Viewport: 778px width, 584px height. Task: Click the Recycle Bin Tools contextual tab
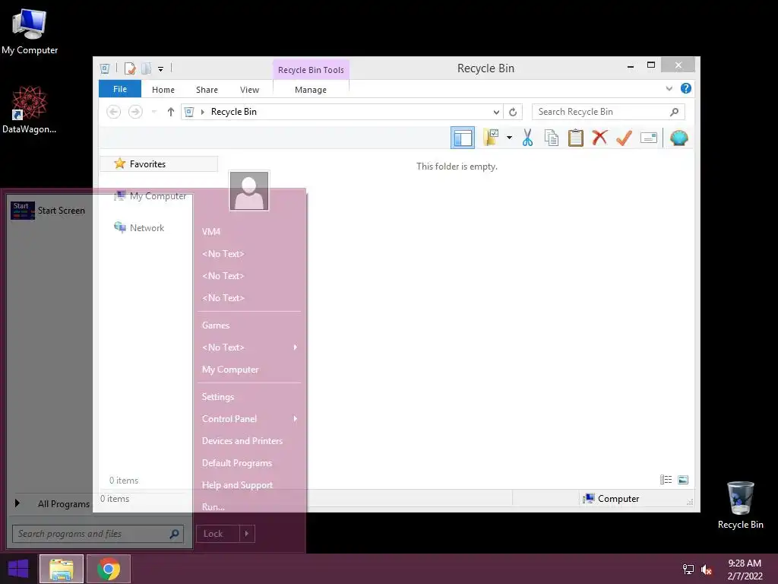[311, 70]
